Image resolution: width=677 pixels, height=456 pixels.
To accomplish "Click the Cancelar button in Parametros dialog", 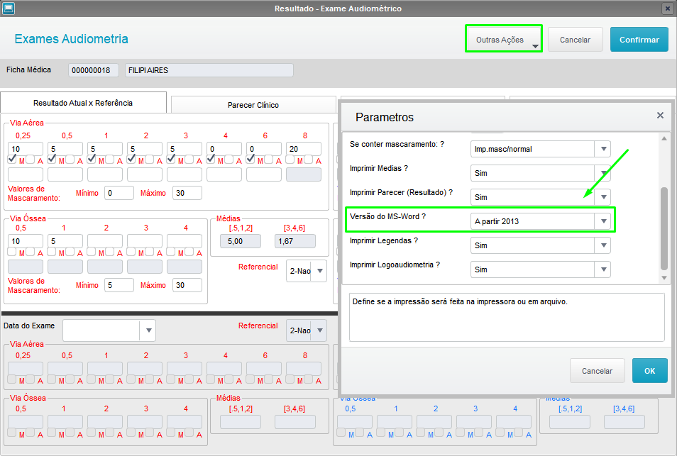I will 597,371.
